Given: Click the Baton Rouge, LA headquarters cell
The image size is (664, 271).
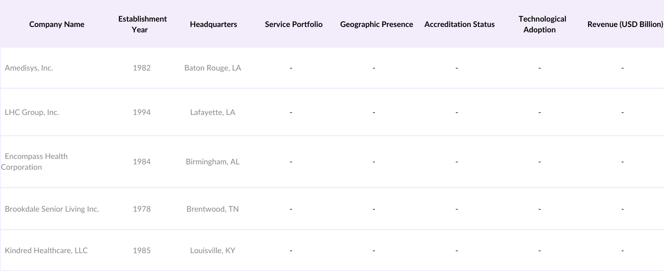Looking at the screenshot, I should click(212, 68).
